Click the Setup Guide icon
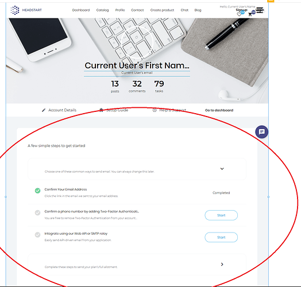Image resolution: width=301 pixels, height=287 pixels. pos(101,110)
